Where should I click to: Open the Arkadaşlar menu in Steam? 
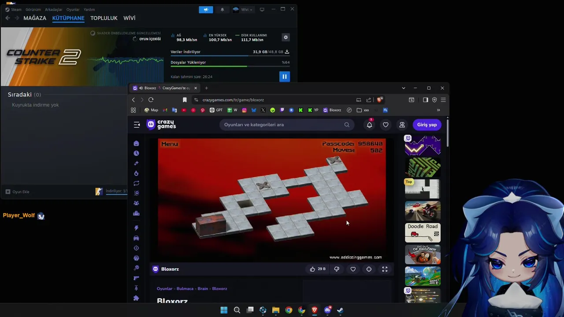coord(54,9)
